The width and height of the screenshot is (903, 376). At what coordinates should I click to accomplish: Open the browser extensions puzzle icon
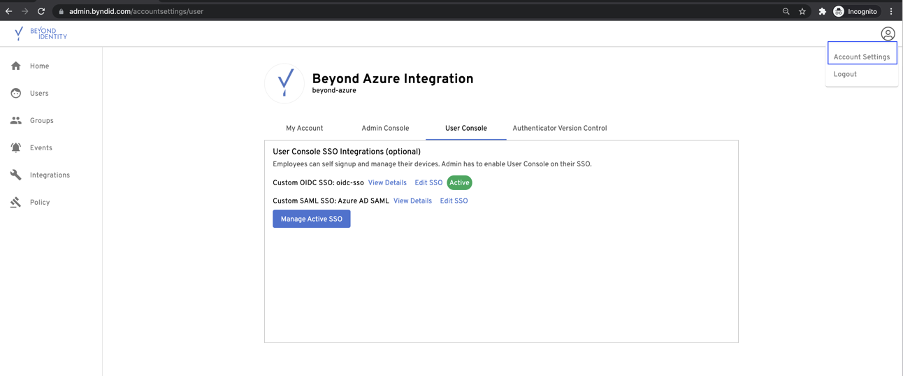point(822,11)
